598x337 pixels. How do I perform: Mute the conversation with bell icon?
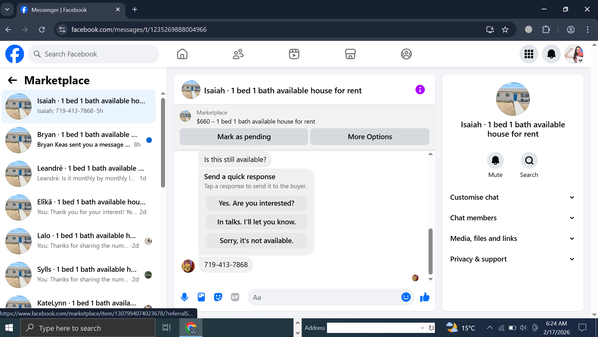point(495,160)
